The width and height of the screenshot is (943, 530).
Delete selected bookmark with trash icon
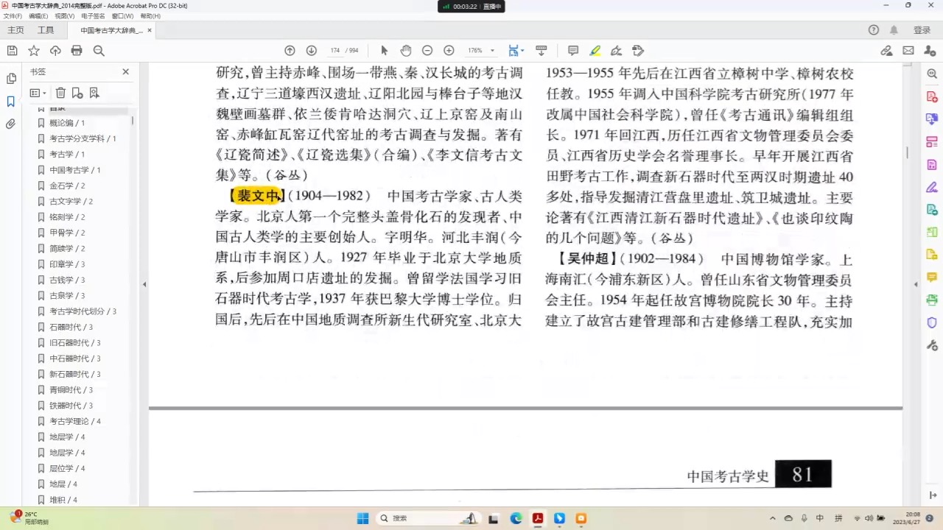pyautogui.click(x=60, y=93)
